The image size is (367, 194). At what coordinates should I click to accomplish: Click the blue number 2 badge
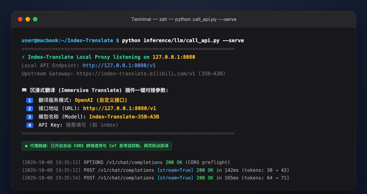[30, 108]
